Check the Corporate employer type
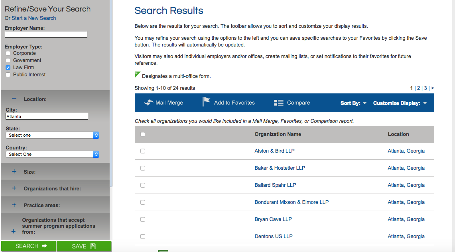 (x=8, y=53)
